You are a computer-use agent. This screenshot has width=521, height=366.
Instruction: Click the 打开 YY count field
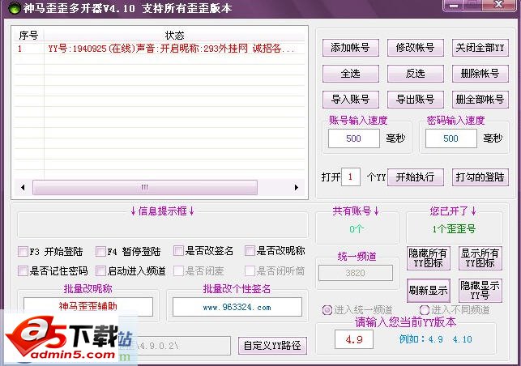pyautogui.click(x=351, y=177)
